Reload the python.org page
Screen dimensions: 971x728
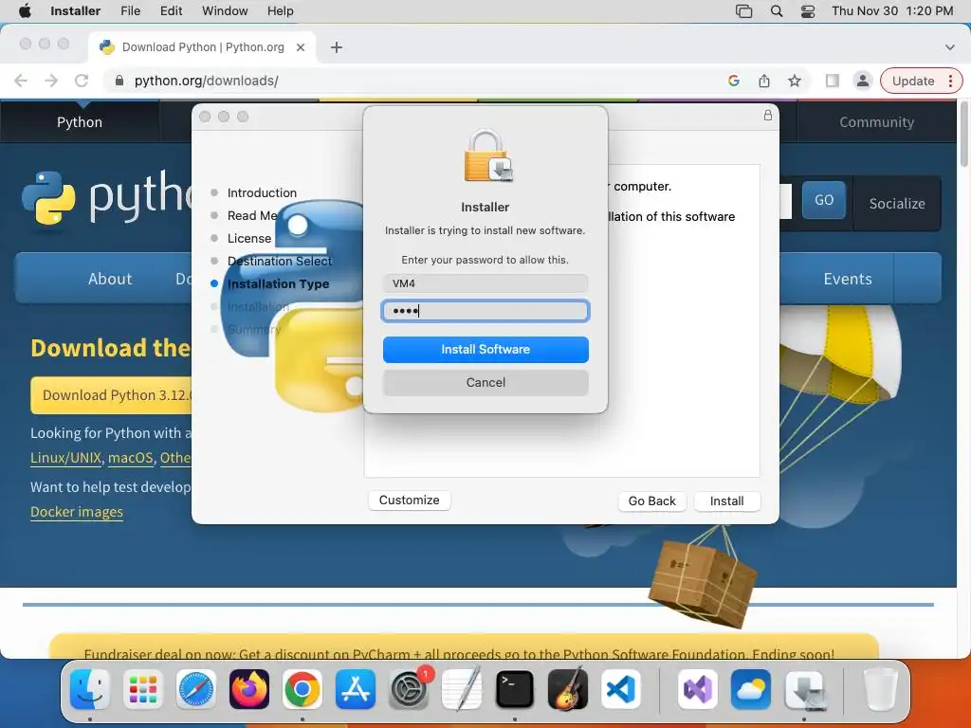click(x=82, y=81)
